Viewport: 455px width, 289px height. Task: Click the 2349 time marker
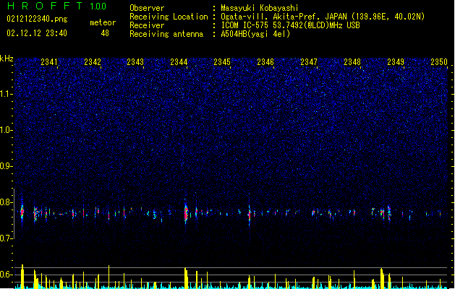point(396,62)
